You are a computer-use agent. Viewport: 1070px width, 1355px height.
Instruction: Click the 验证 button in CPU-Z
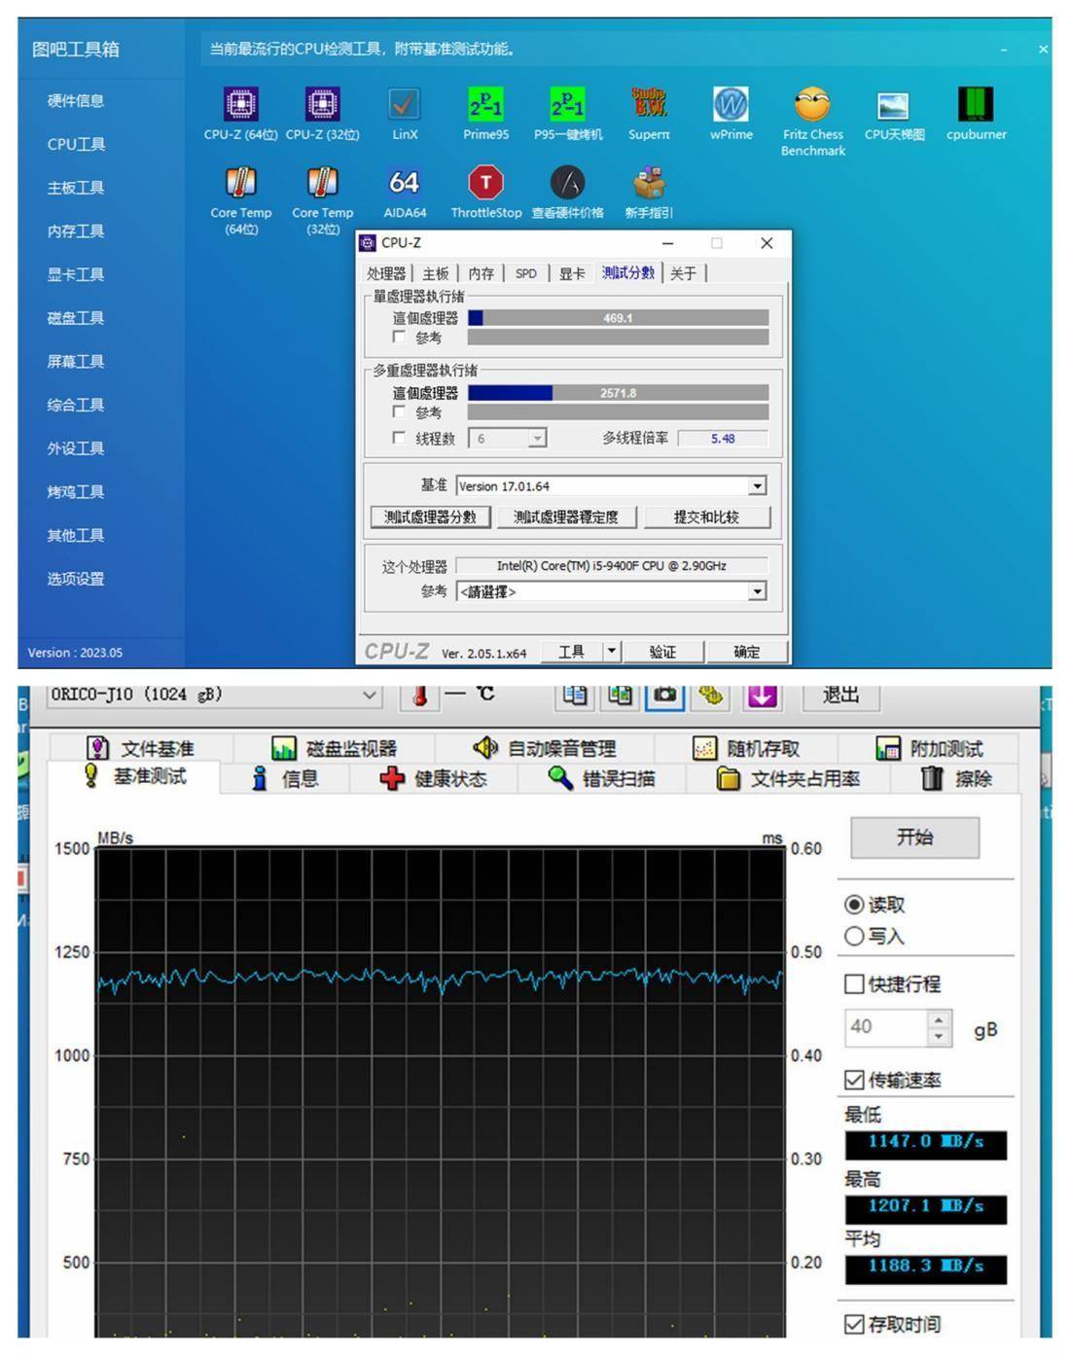(662, 652)
